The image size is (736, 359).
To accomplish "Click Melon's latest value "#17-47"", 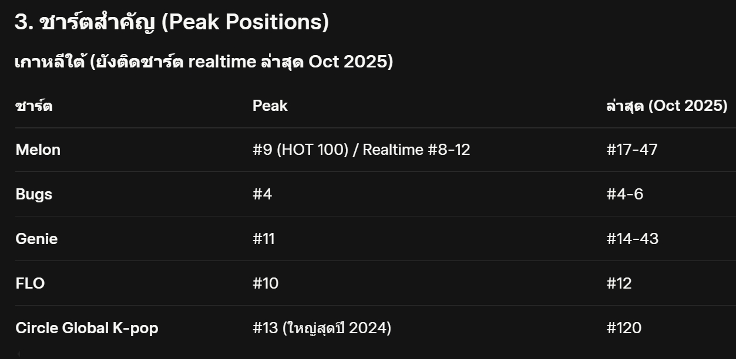I will [632, 150].
